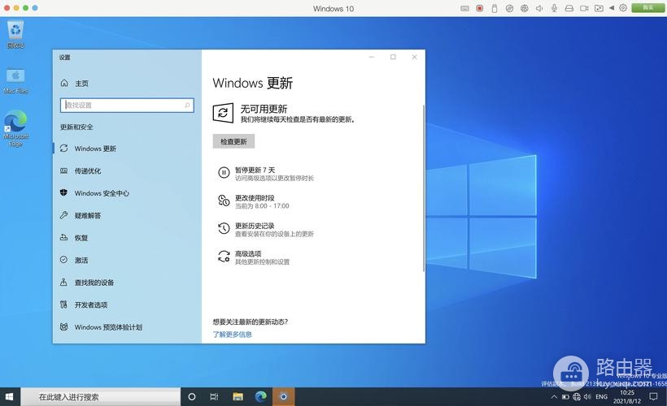Screen dimensions: 667x406
Task: Click the blue macOS window button
Action: tap(35, 7)
